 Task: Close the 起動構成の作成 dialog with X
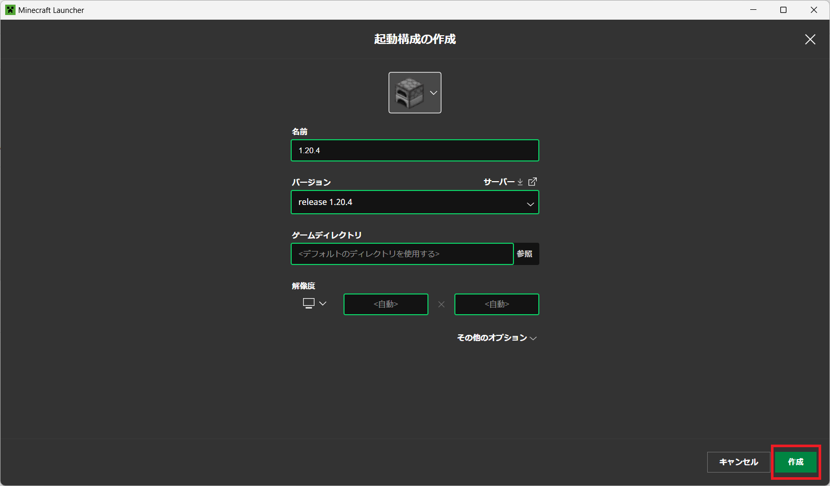coord(810,40)
